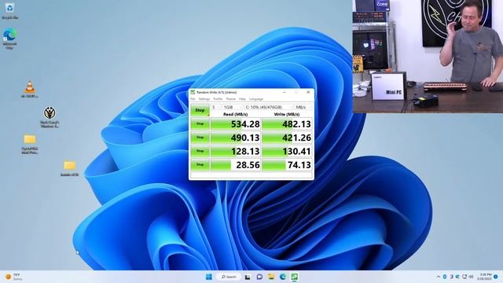The width and height of the screenshot is (503, 283).
Task: Open Task View from the taskbar
Action: click(248, 277)
